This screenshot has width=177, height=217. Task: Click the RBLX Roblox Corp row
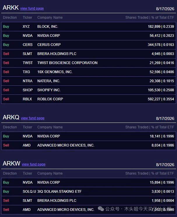point(89,99)
